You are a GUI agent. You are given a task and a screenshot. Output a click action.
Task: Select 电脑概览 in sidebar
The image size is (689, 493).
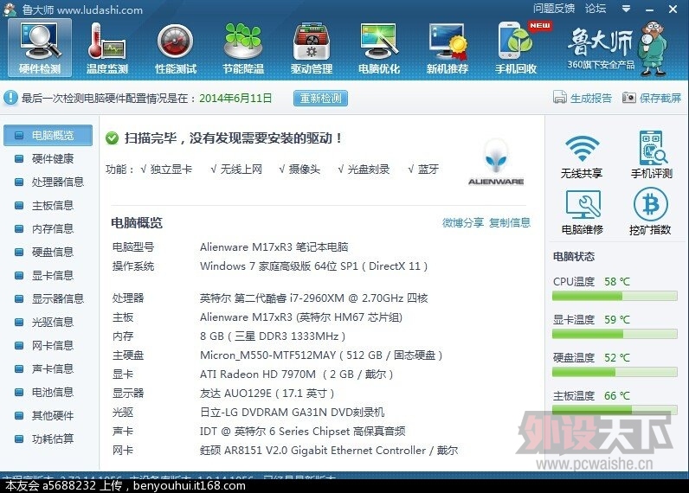(48, 135)
